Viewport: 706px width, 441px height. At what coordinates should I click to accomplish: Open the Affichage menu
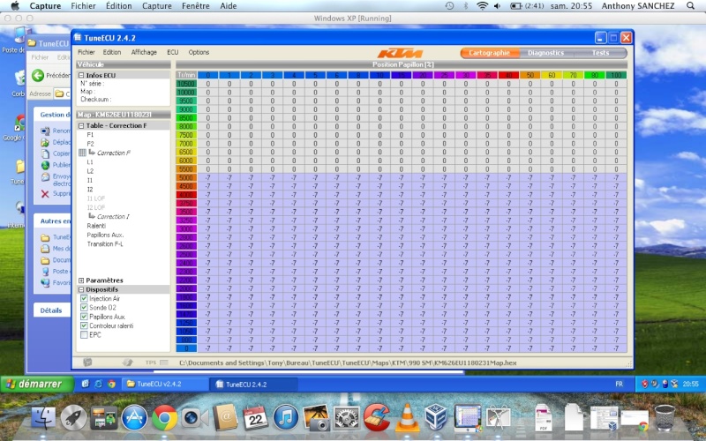[x=144, y=52]
